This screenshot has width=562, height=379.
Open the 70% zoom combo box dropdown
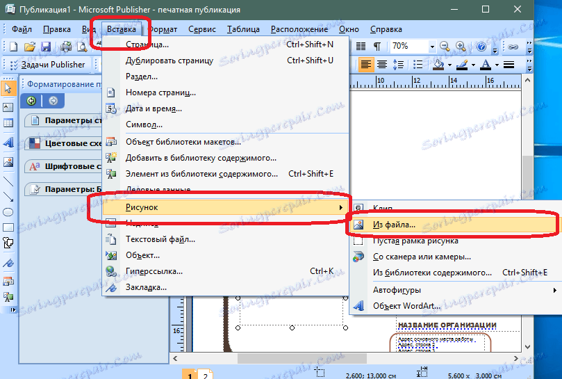pos(432,47)
